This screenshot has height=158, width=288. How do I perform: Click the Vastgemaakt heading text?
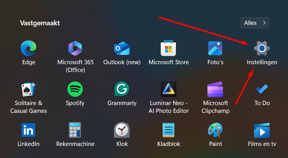click(x=40, y=23)
